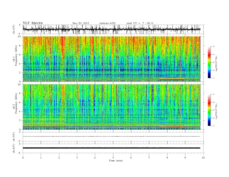
Task: Click the "8" kHz tick of ch.1 spectrogram
Action: click(x=20, y=46)
